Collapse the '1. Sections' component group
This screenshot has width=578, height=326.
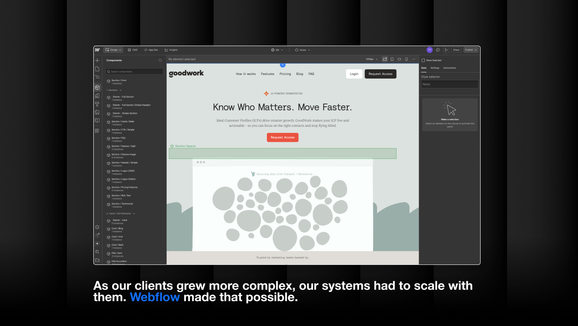[120, 90]
